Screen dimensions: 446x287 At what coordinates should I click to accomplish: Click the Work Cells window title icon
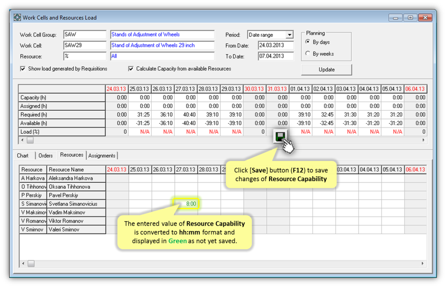[x=17, y=18]
